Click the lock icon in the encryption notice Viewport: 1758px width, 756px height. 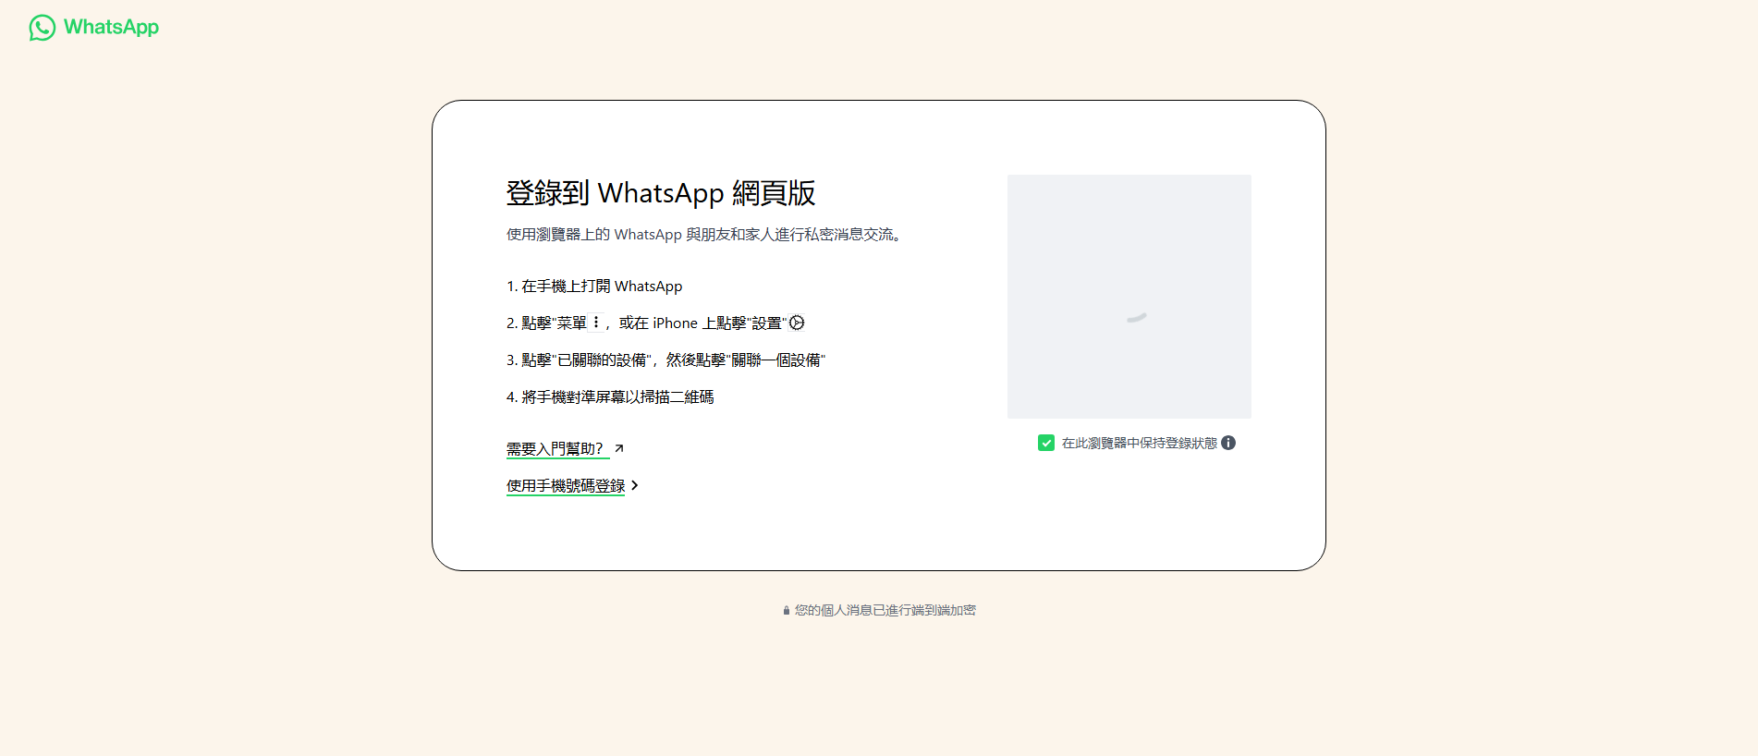(787, 610)
